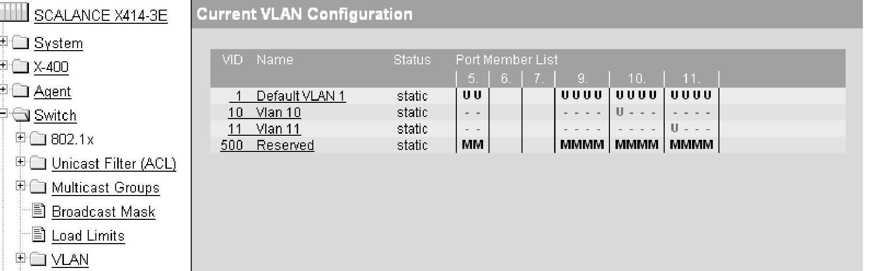This screenshot has width=870, height=271.
Task: Click the Load Limits page icon
Action: [39, 235]
